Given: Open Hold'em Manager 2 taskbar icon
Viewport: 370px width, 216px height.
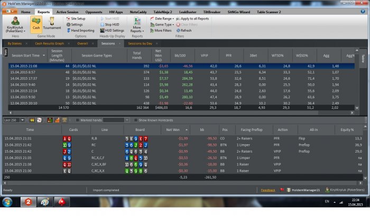Looking at the screenshot, I should tap(29, 202).
